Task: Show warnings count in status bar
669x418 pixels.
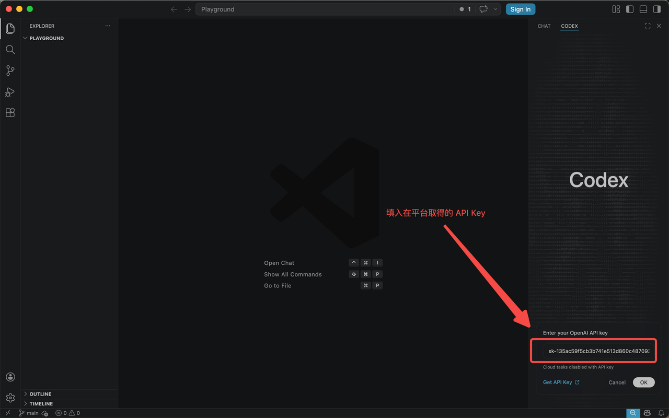Action: tap(74, 413)
